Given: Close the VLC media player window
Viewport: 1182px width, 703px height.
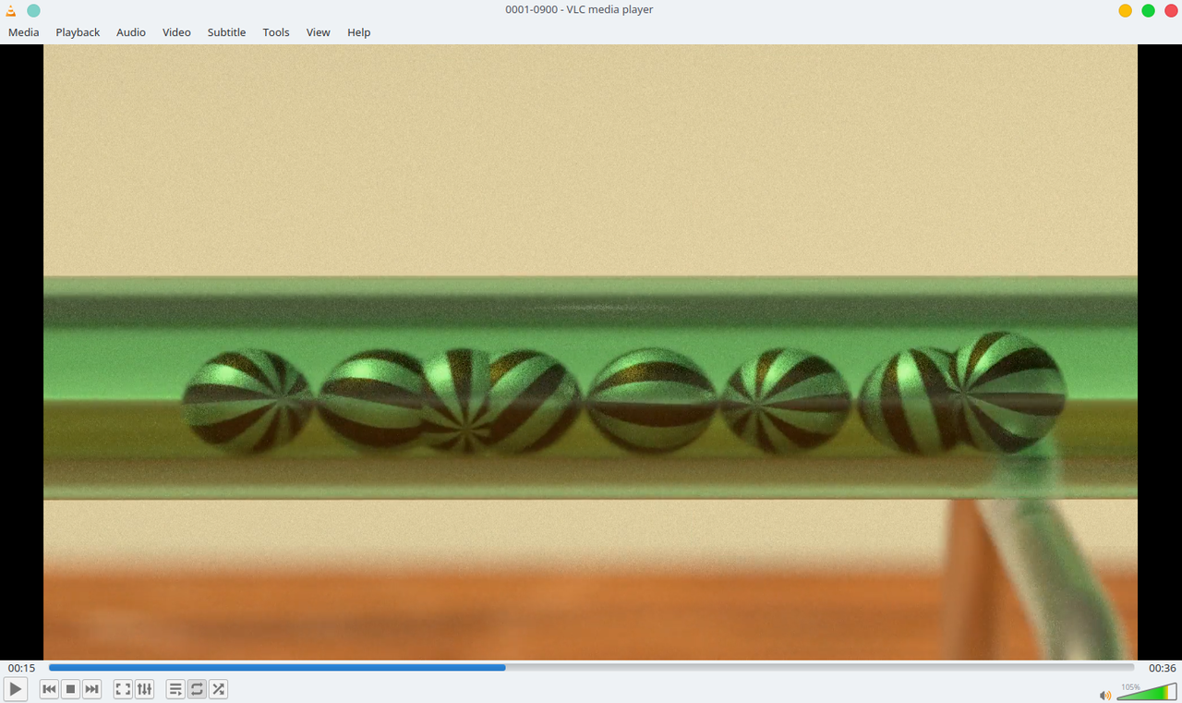Looking at the screenshot, I should pyautogui.click(x=1171, y=10).
